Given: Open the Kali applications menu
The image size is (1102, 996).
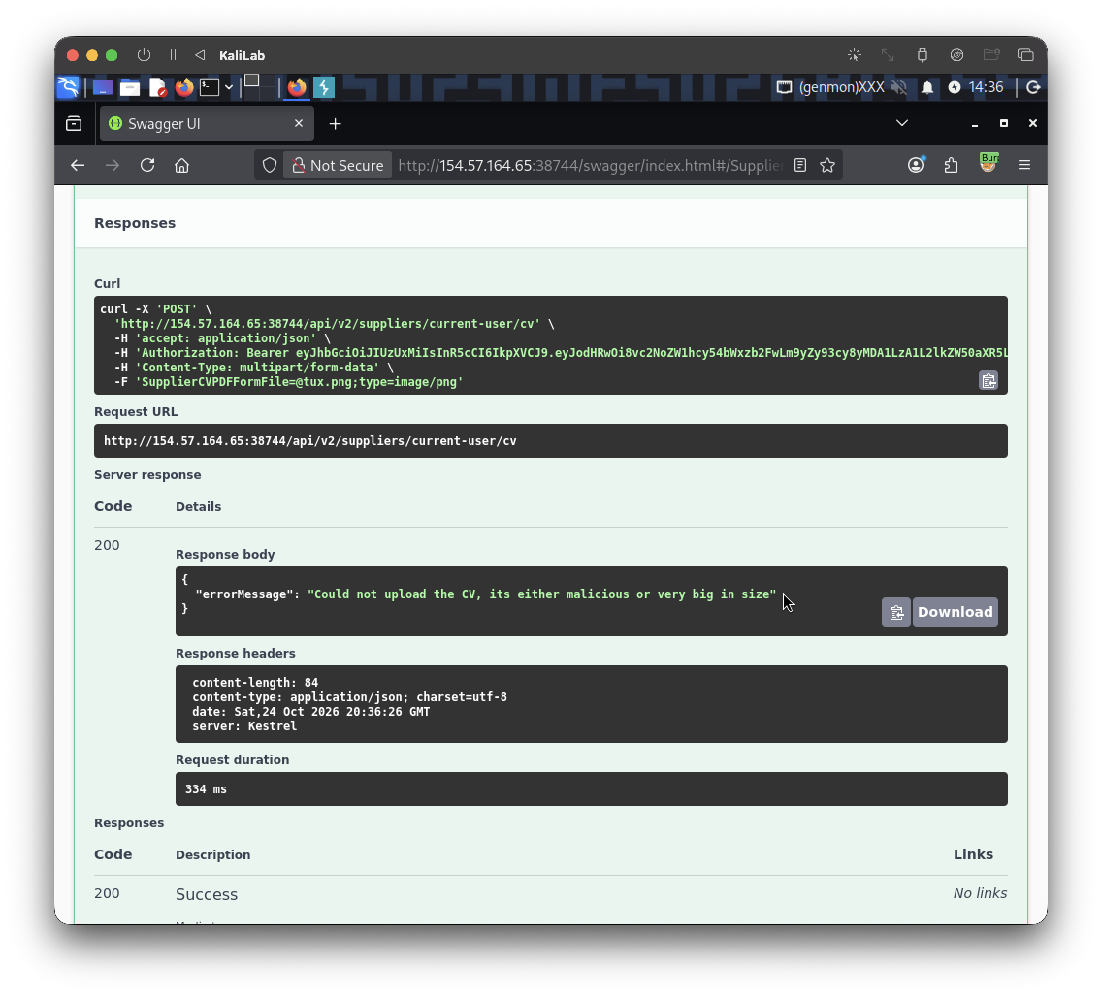Looking at the screenshot, I should [x=68, y=87].
